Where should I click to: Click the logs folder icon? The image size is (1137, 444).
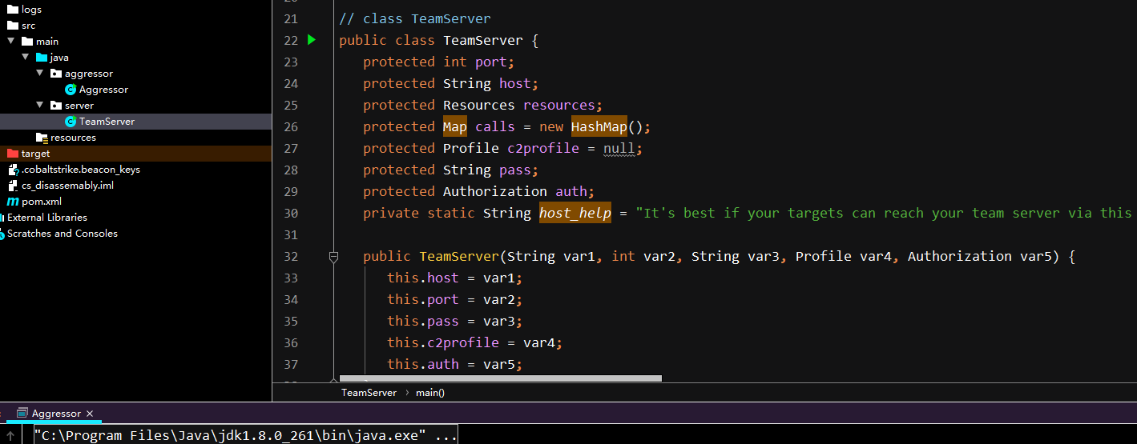(x=13, y=10)
